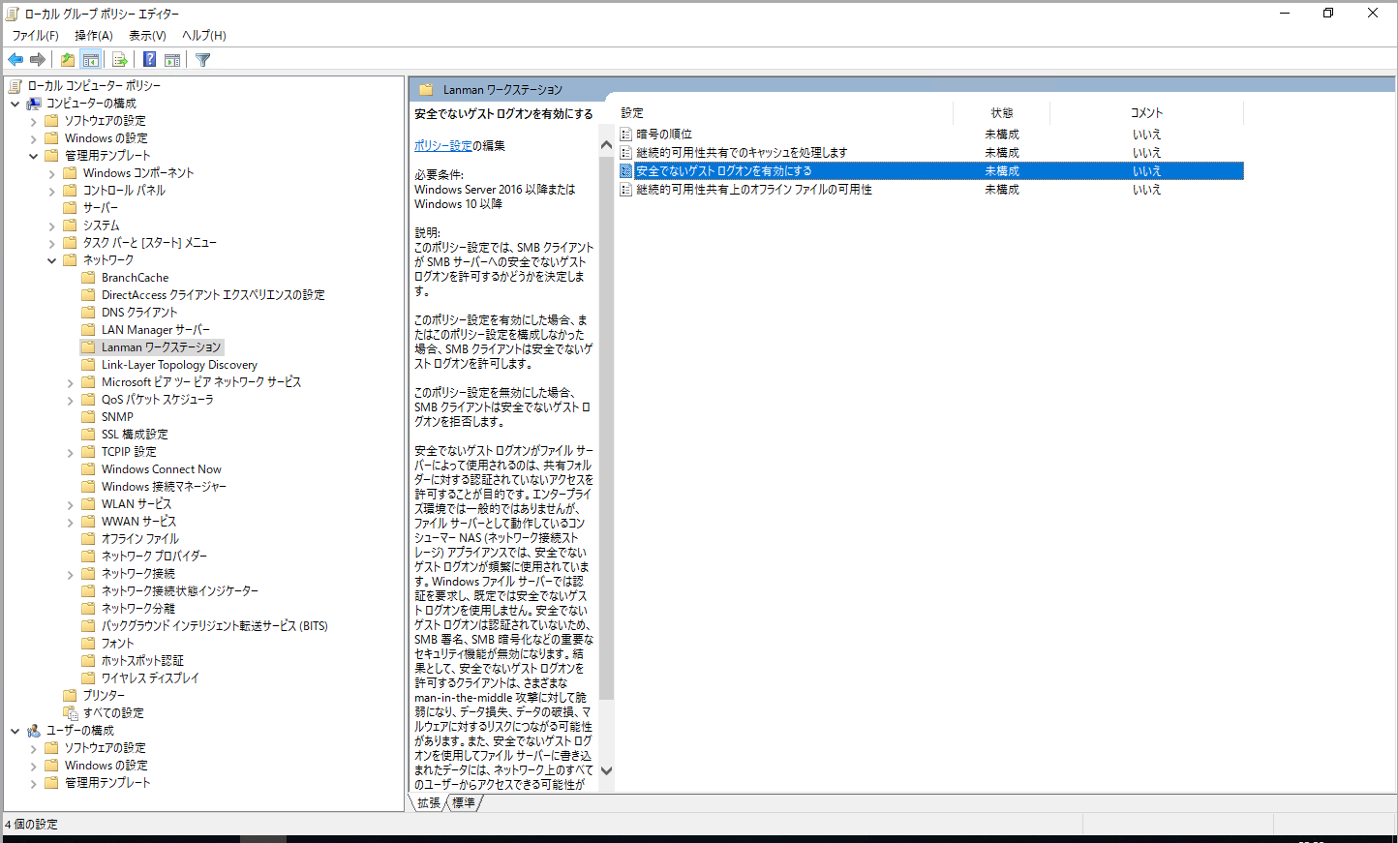Click the LAN Manager サーバー folder icon
The image size is (1398, 843).
pos(88,329)
